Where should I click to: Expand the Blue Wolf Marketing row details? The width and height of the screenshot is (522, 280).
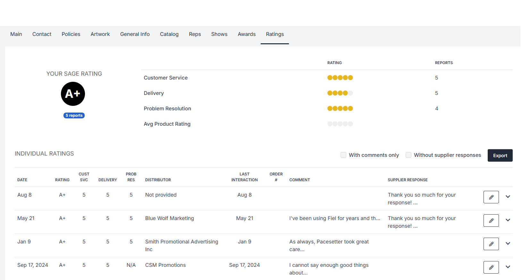pos(508,220)
